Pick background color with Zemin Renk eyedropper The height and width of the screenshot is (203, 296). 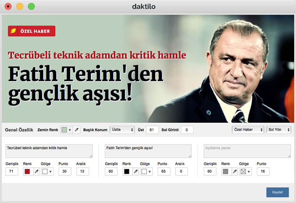(77, 130)
